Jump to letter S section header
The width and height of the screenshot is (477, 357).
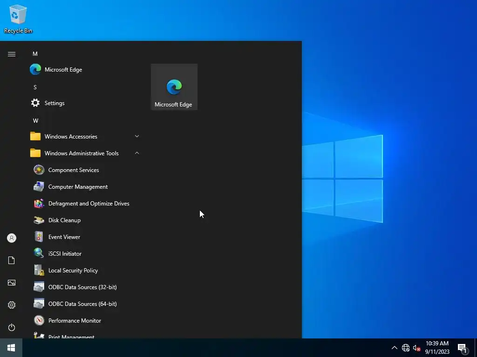coord(35,87)
